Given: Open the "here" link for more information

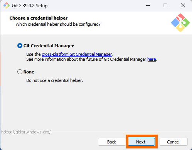Looking at the screenshot, I should [152, 59].
